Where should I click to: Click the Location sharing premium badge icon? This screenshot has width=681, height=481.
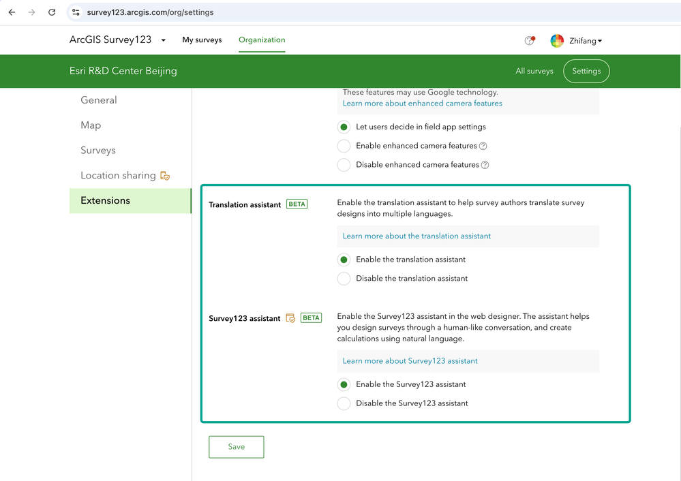165,175
